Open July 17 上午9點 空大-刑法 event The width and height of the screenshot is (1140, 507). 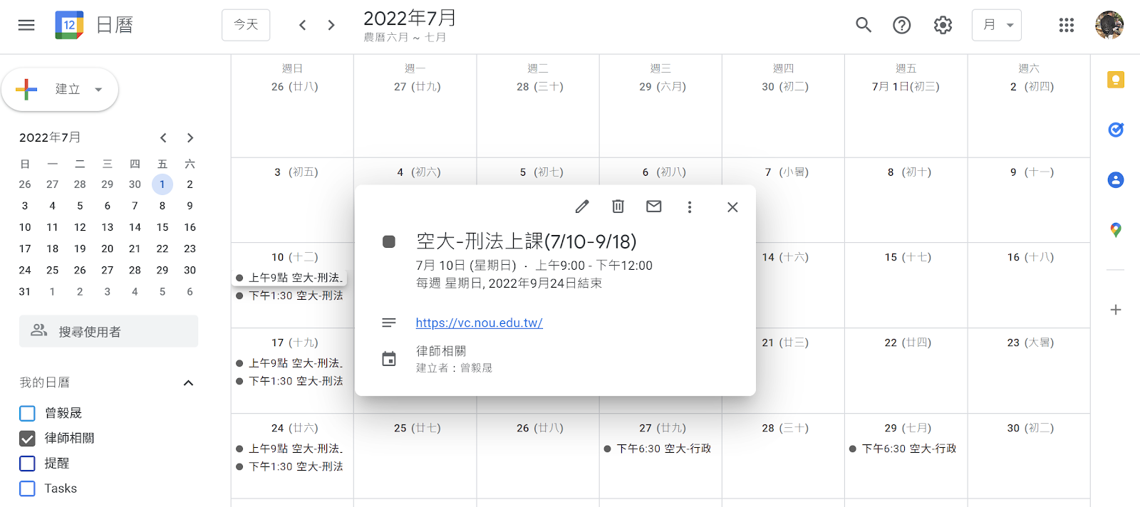(291, 363)
